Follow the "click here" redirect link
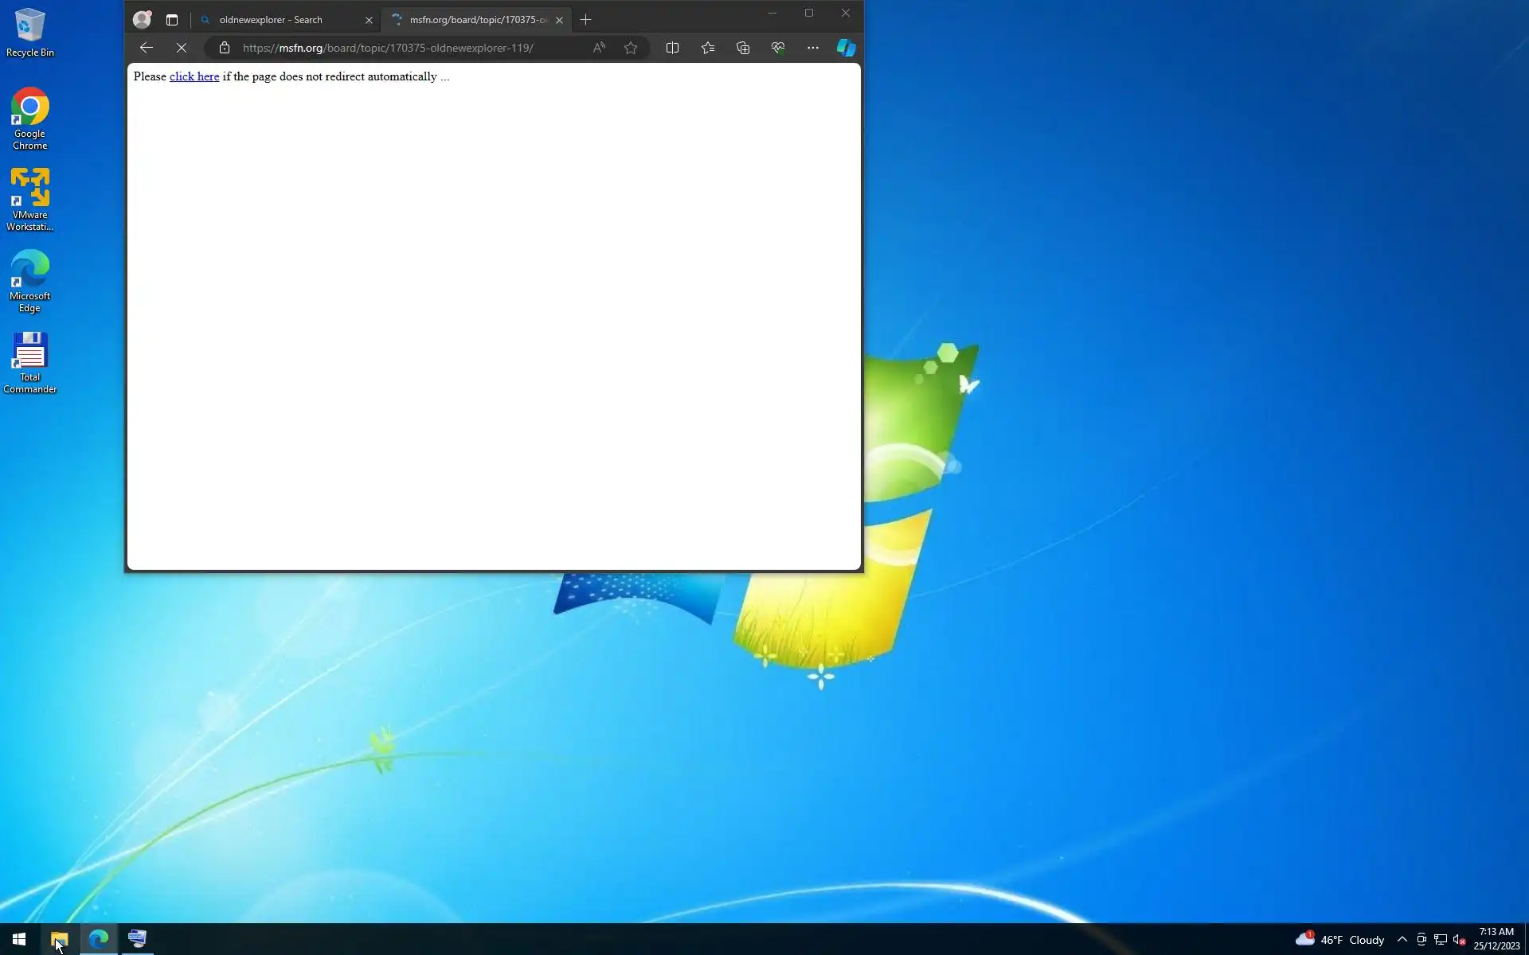This screenshot has height=955, width=1529. tap(194, 76)
